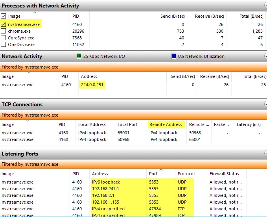
Task: Collapse the Listening Ports section
Action: 265,154
